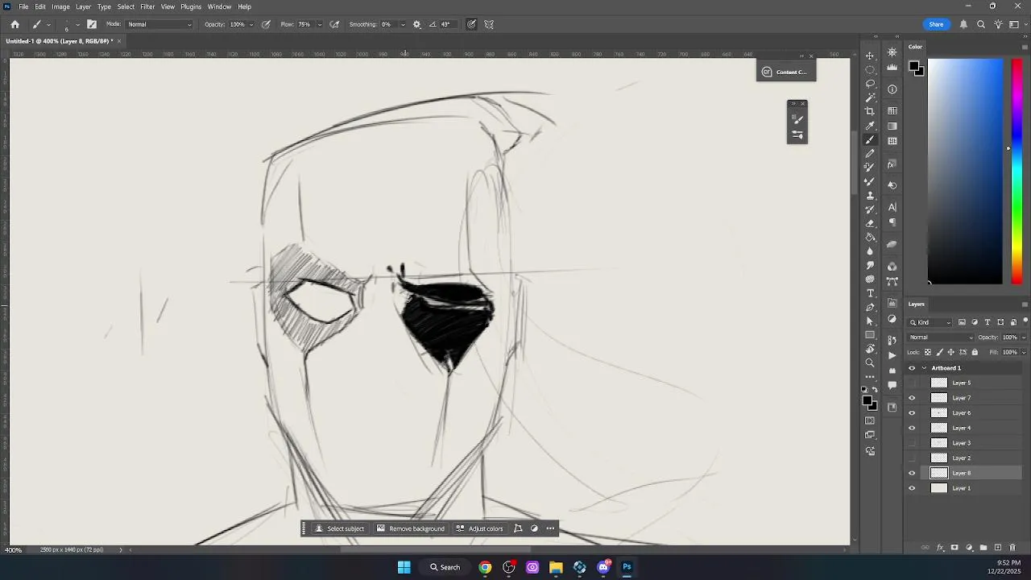Click the Swatches grid panel icon
Viewport: 1031px width, 580px height.
(892, 110)
